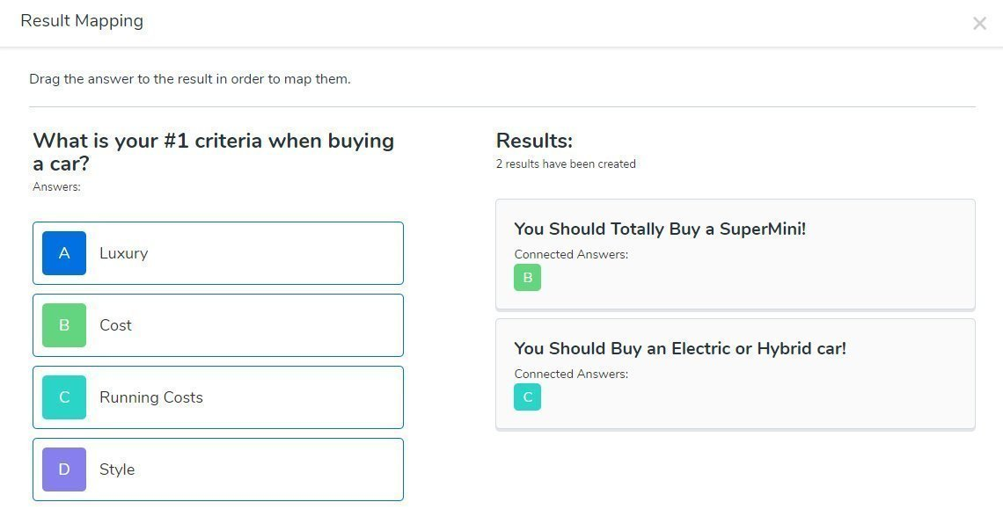Viewport: 1003px width, 524px height.
Task: Click the drag-to-map instruction text
Action: point(190,79)
